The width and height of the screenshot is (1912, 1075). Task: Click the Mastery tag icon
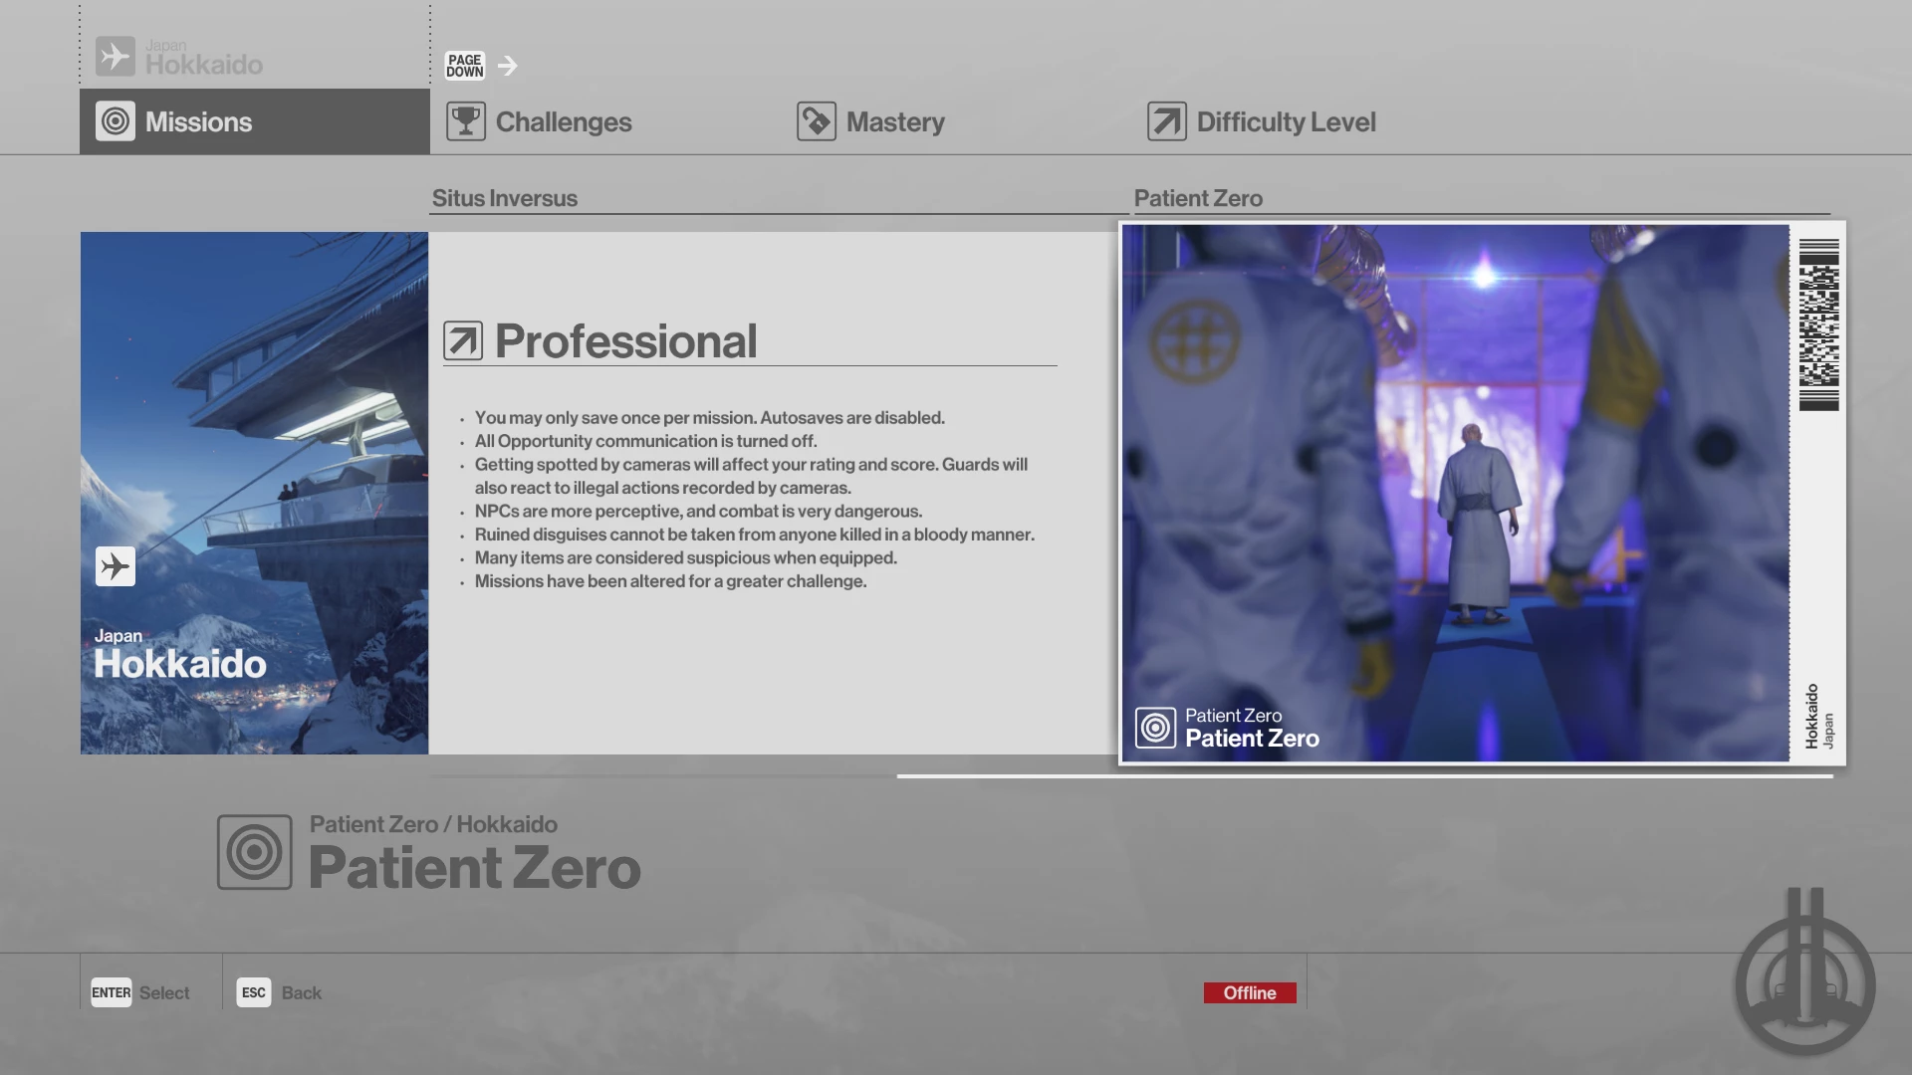817,121
